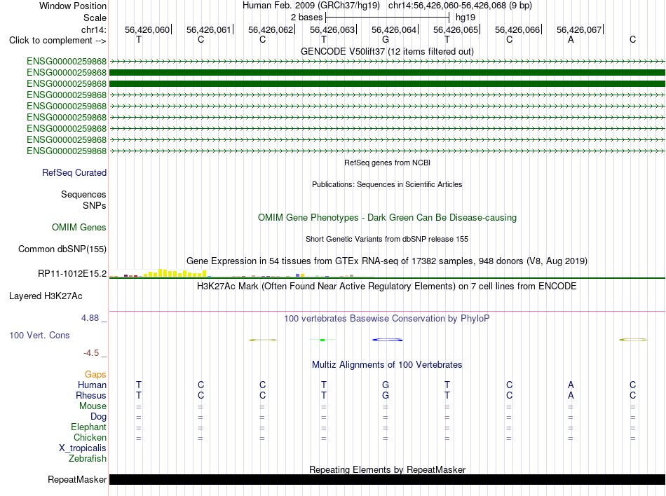Viewport: 666px width, 496px height.
Task: Select the G base in the Rhesus alignment row
Action: (386, 395)
